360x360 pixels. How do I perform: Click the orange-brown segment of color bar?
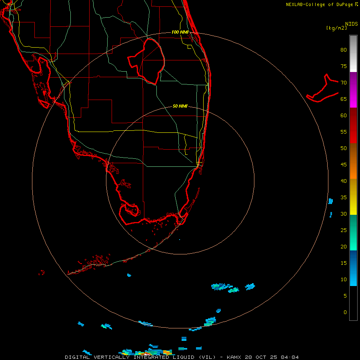[x=353, y=161]
